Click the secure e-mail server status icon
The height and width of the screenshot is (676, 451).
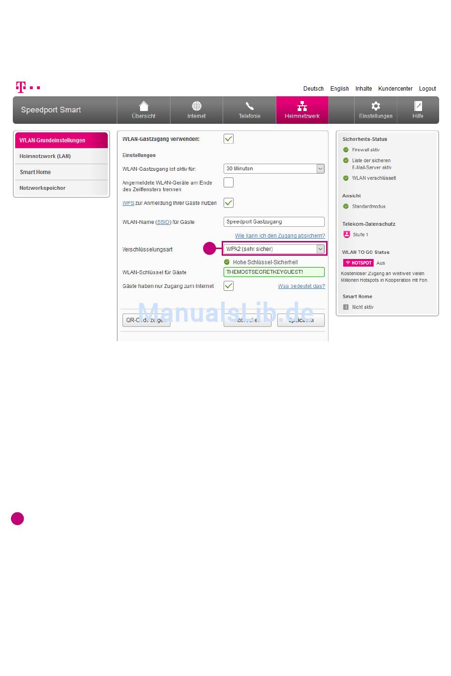coord(346,160)
